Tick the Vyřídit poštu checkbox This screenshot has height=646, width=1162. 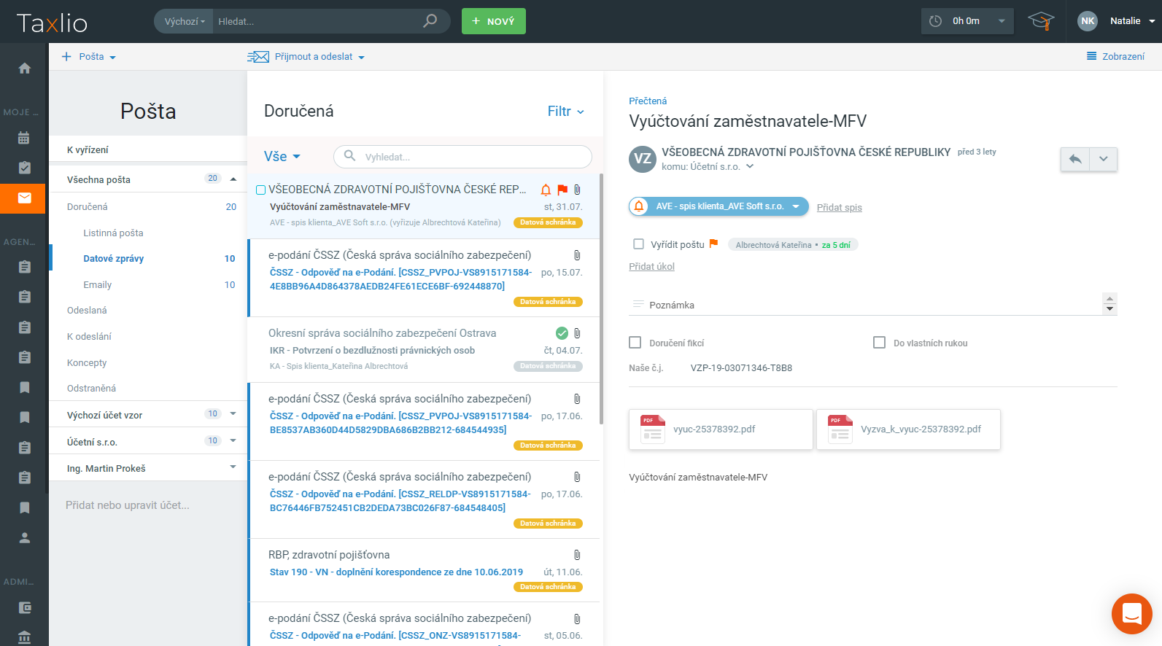639,244
